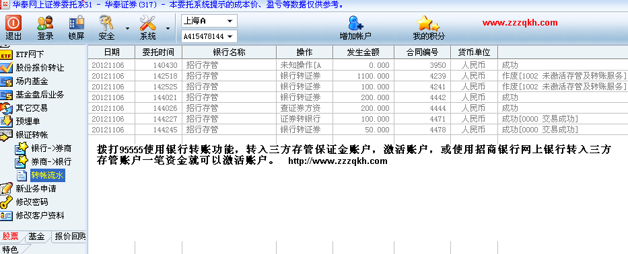
Task: Click the red www.zzzqkh.com text
Action: (x=520, y=23)
